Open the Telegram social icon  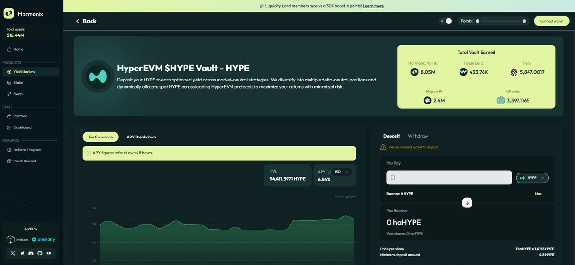pyautogui.click(x=22, y=253)
